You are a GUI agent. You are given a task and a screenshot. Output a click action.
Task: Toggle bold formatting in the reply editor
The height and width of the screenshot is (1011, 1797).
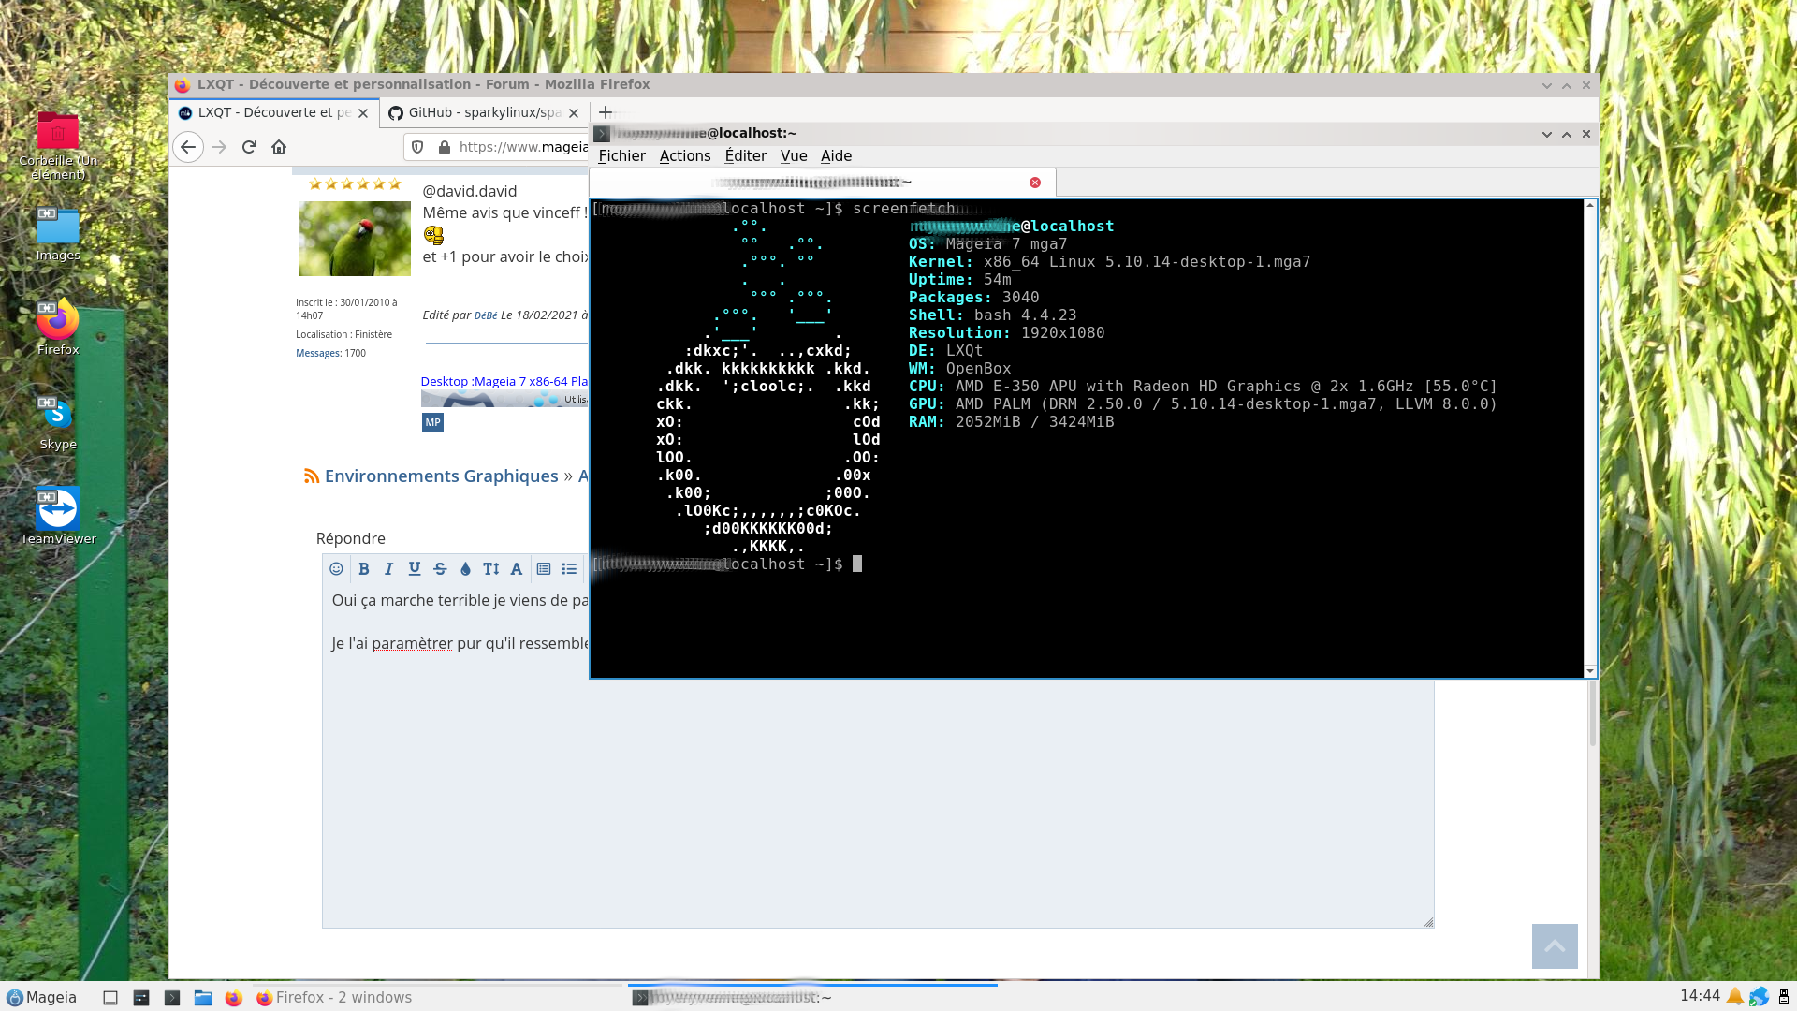click(364, 569)
